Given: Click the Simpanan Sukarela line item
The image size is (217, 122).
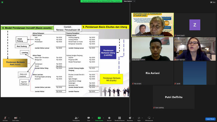Looking at the screenshot, I should (x=75, y=44).
